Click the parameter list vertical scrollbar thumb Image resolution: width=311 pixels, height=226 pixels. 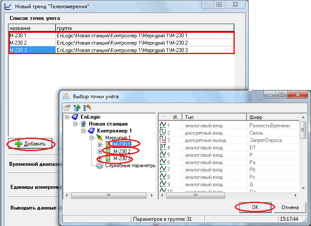[x=303, y=130]
